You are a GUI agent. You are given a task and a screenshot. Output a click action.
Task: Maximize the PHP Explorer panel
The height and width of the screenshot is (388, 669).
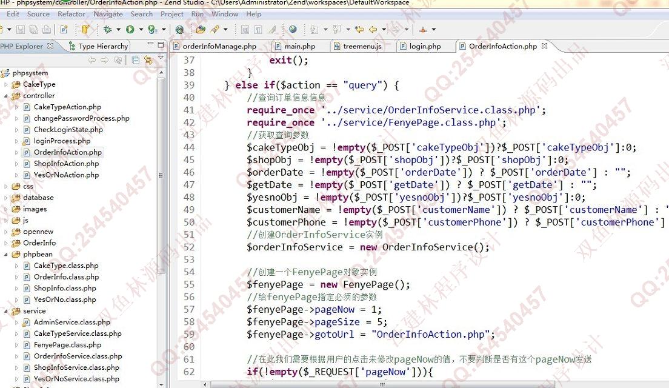(x=161, y=44)
